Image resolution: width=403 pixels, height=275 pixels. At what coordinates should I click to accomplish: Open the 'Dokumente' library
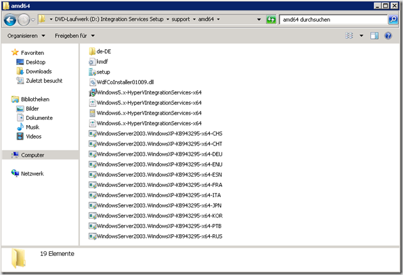coord(39,118)
